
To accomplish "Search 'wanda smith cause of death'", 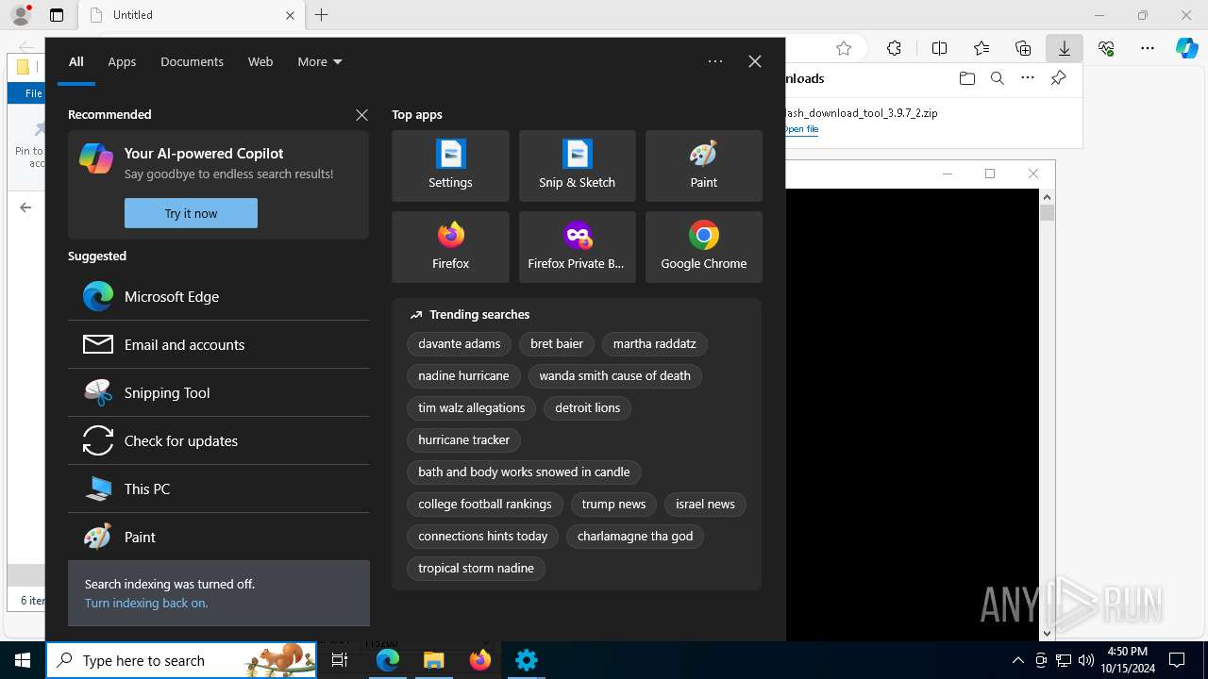I will tap(615, 376).
